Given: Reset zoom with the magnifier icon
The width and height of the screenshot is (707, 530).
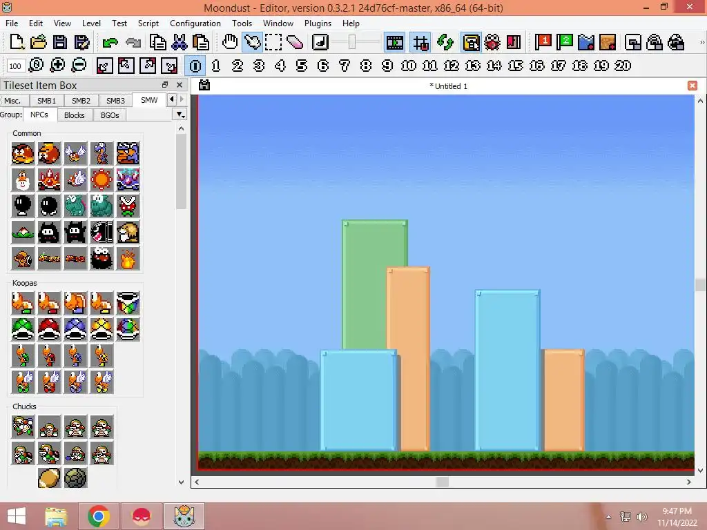Looking at the screenshot, I should 36,66.
